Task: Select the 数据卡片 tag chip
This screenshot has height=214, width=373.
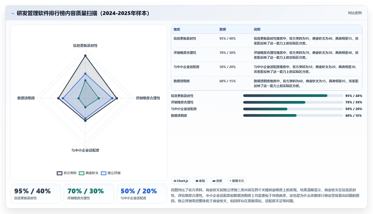Action: [x=237, y=181]
